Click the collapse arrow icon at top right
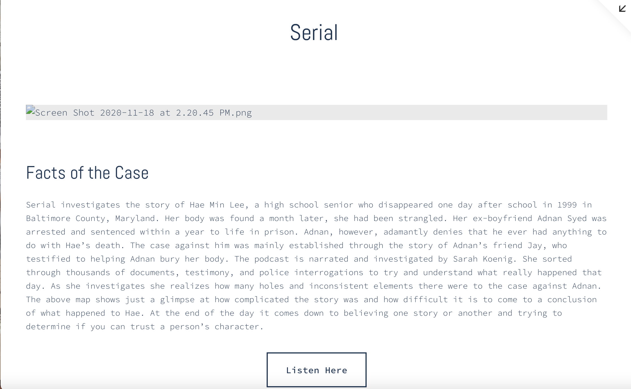This screenshot has width=631, height=389. 622,9
